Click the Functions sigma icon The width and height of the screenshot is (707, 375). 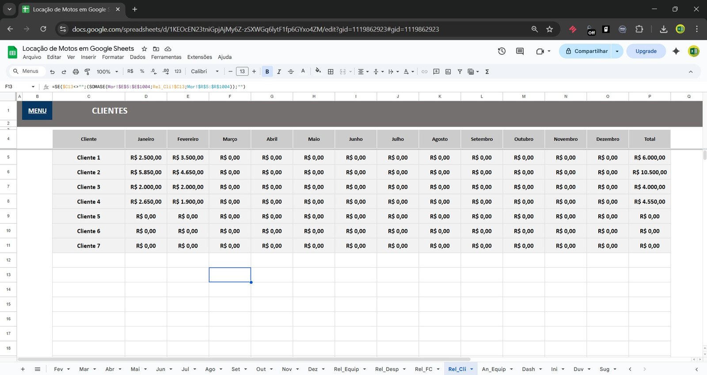[487, 71]
